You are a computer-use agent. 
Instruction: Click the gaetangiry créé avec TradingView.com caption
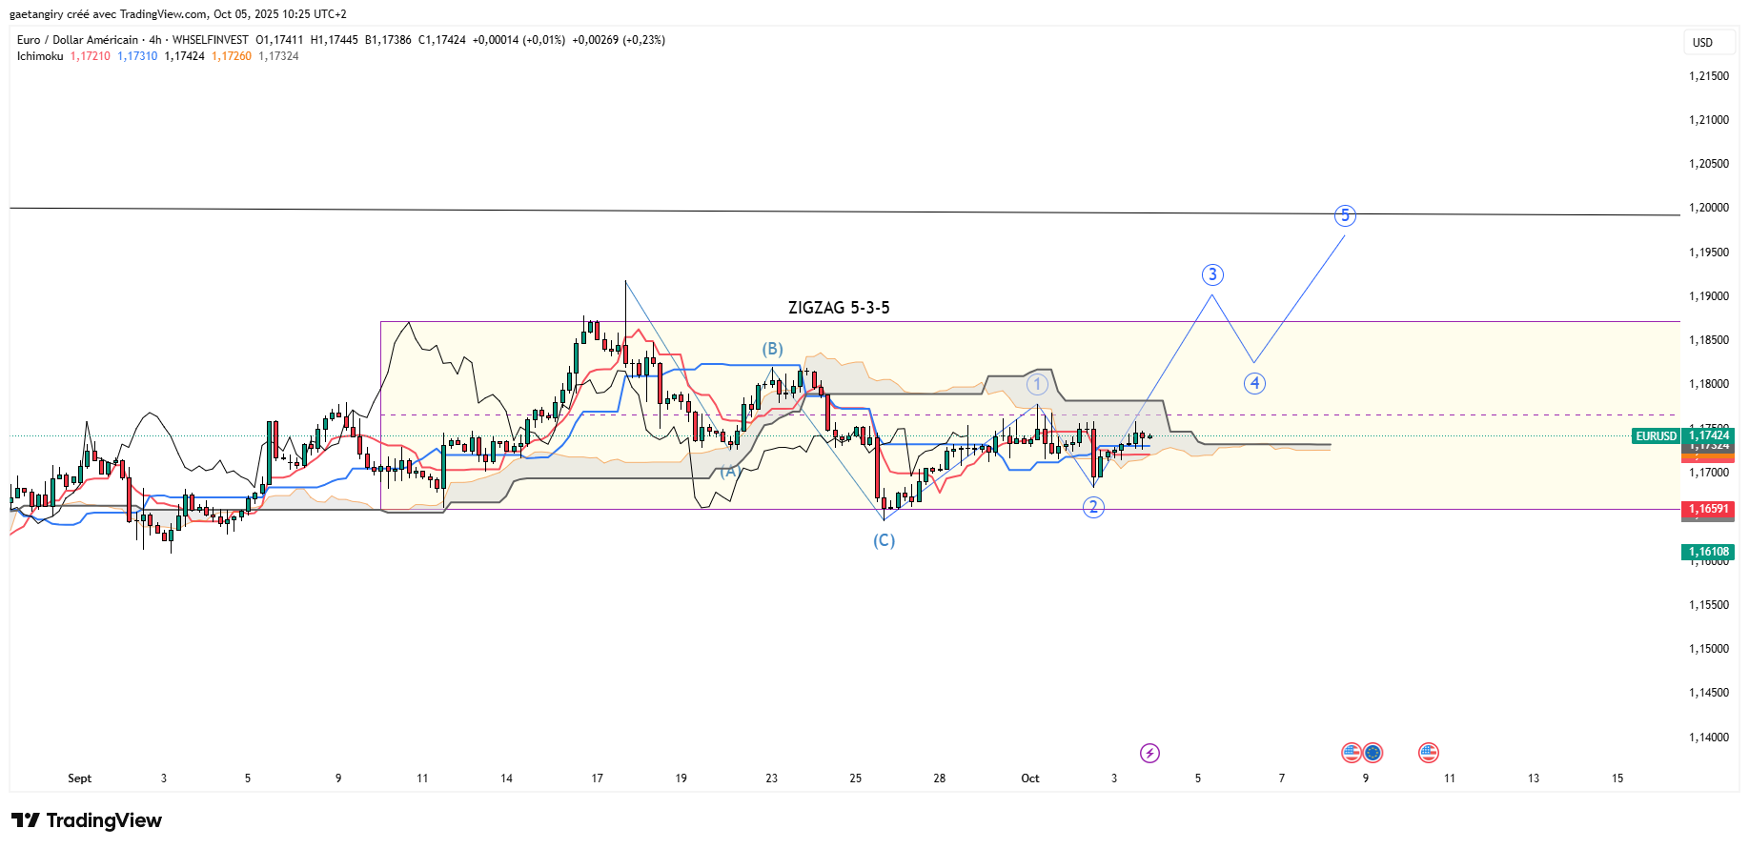pyautogui.click(x=178, y=14)
